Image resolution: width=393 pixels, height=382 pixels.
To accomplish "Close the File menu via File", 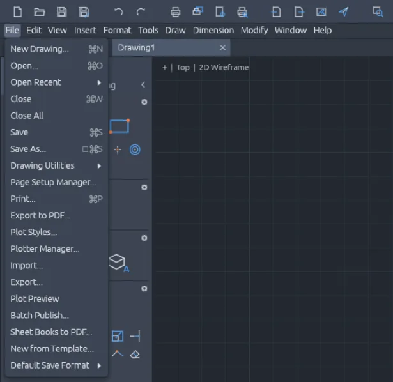I will click(12, 30).
